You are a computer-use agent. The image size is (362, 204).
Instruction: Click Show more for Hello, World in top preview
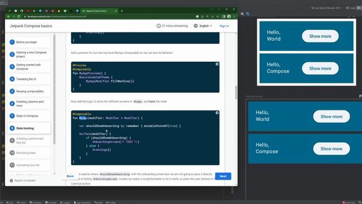[320, 36]
